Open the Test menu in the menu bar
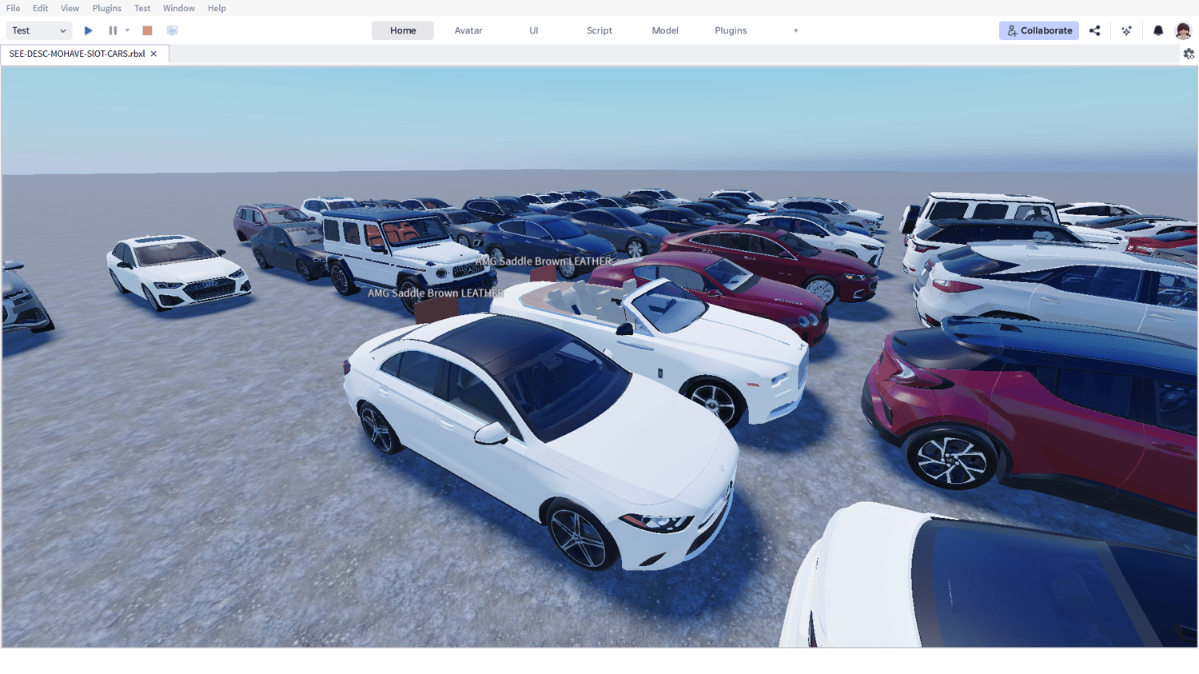This screenshot has height=674, width=1199. coord(142,8)
